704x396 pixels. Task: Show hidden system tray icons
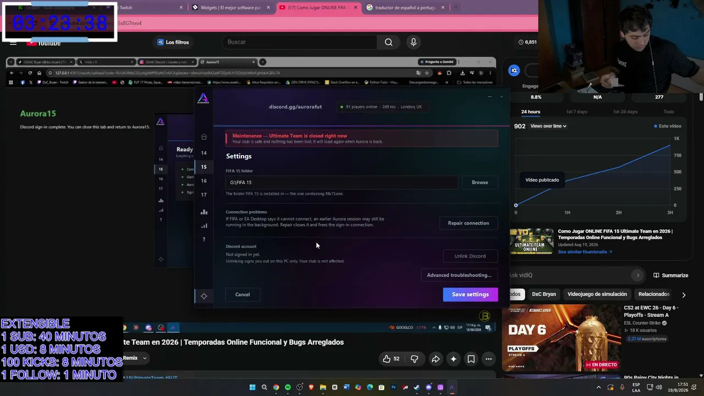(x=599, y=387)
